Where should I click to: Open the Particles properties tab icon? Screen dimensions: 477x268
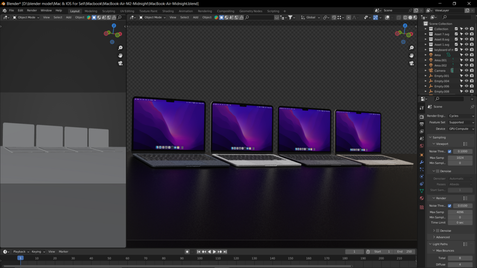[421, 169]
